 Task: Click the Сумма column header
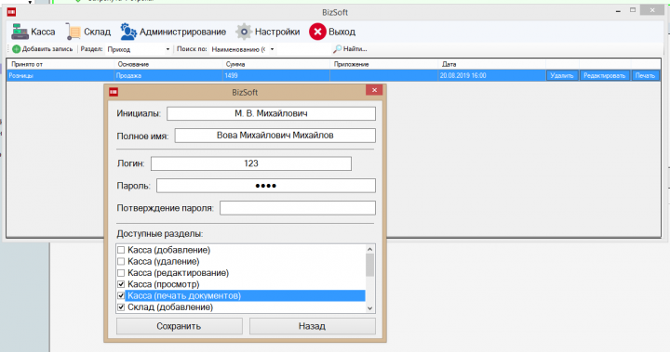276,64
